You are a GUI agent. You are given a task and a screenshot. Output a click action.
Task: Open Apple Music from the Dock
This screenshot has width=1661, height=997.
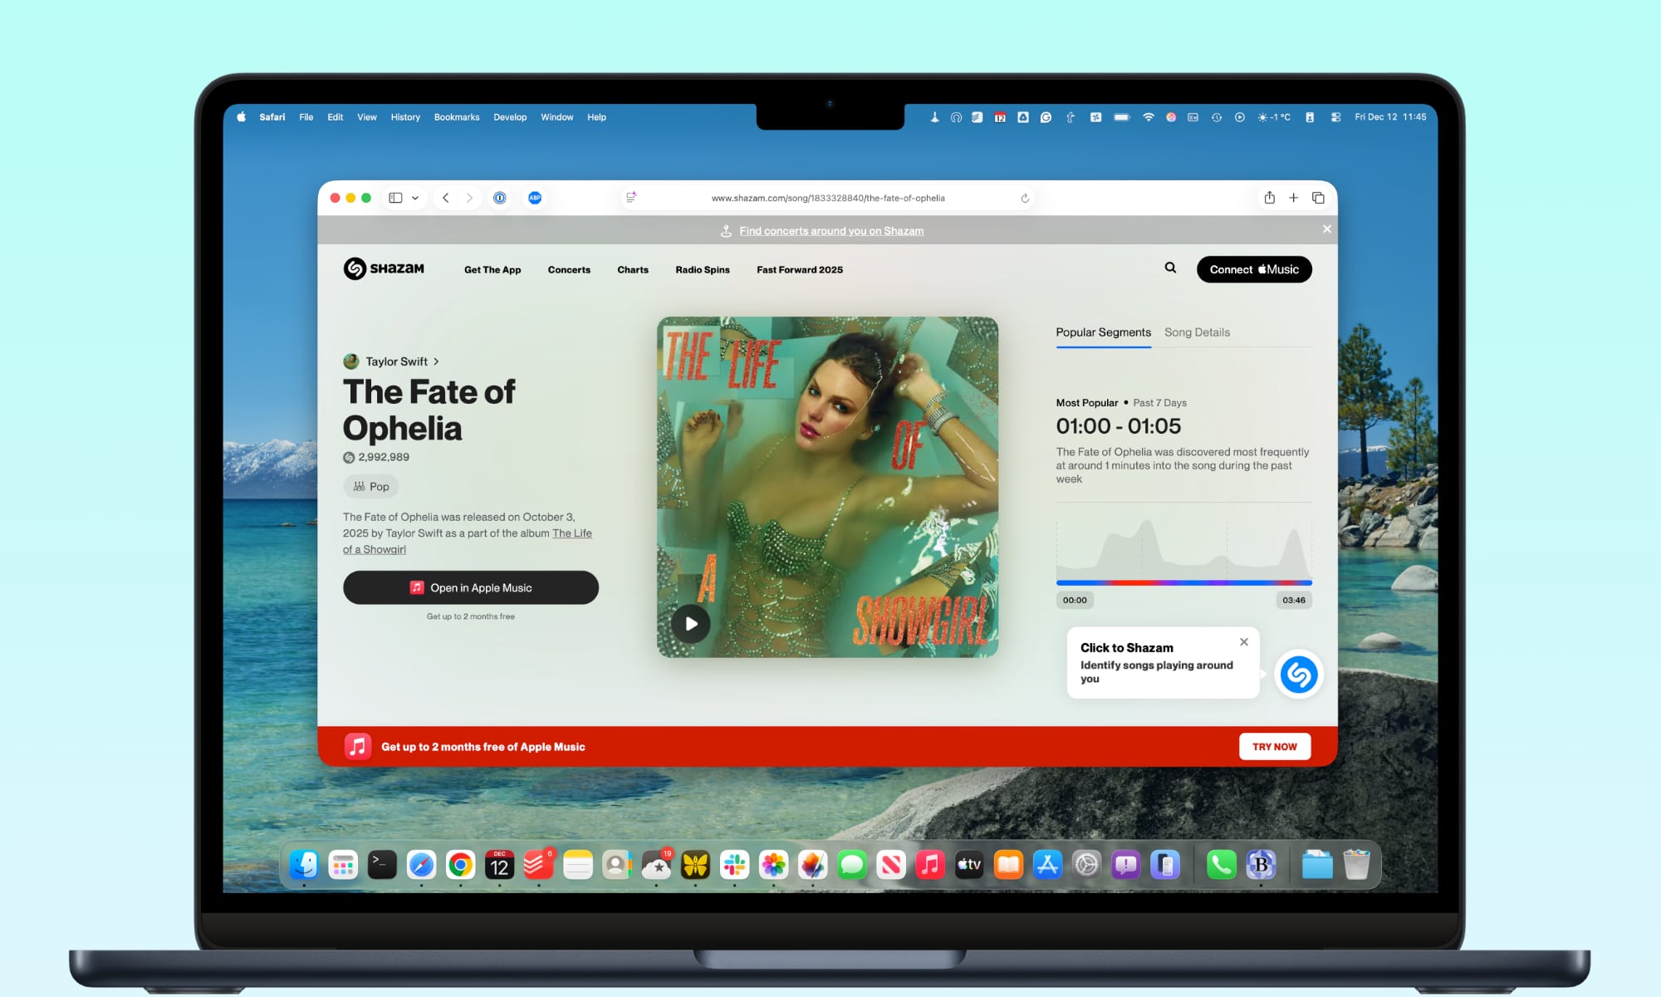point(929,864)
